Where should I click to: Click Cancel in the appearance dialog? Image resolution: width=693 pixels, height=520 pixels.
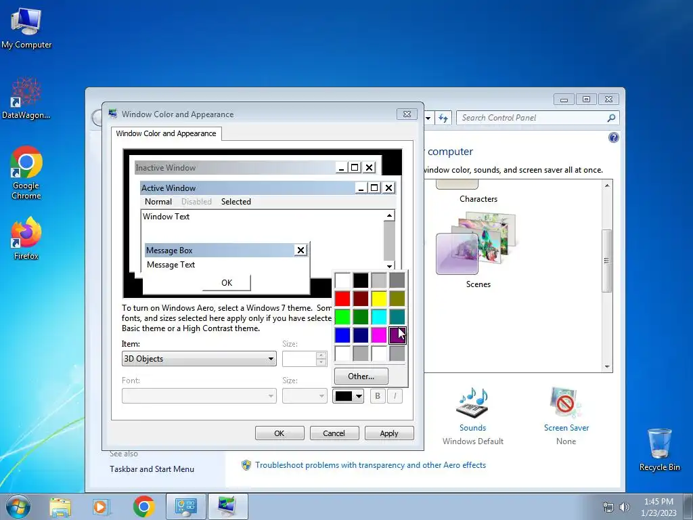pos(334,433)
